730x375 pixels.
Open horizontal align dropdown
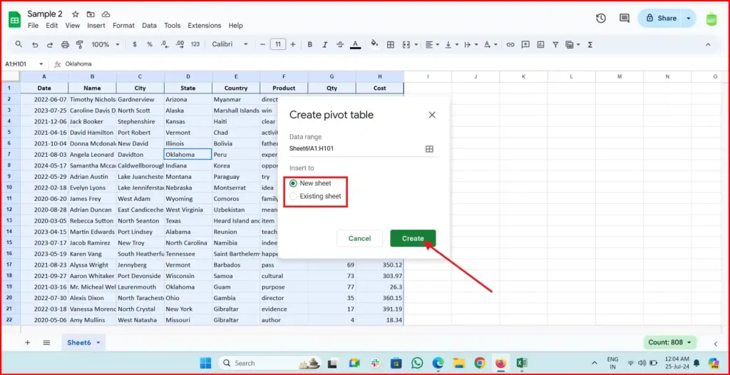pos(433,45)
